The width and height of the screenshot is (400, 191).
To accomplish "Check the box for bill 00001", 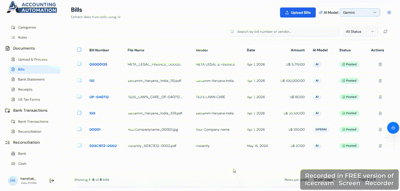I will click(79, 129).
